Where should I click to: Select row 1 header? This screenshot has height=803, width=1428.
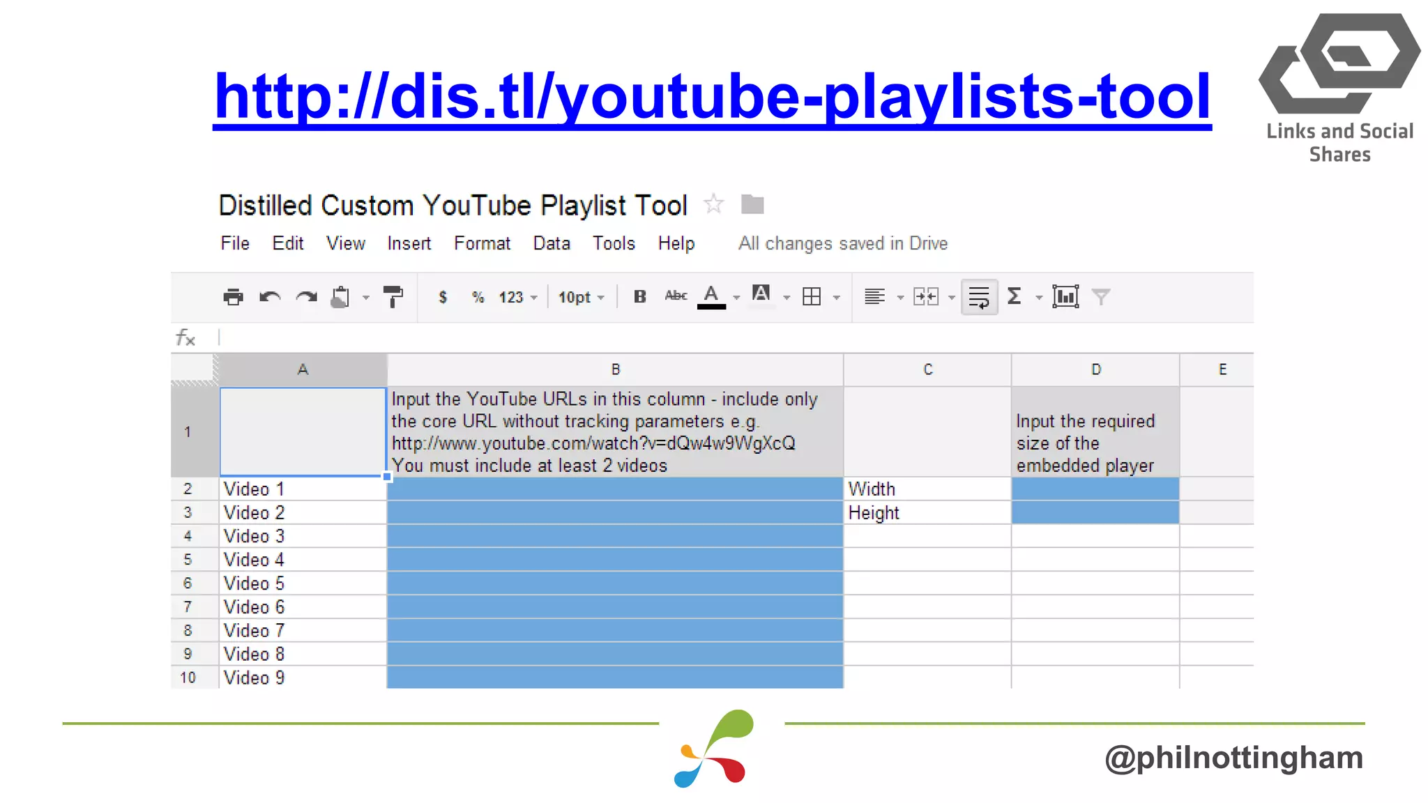195,431
